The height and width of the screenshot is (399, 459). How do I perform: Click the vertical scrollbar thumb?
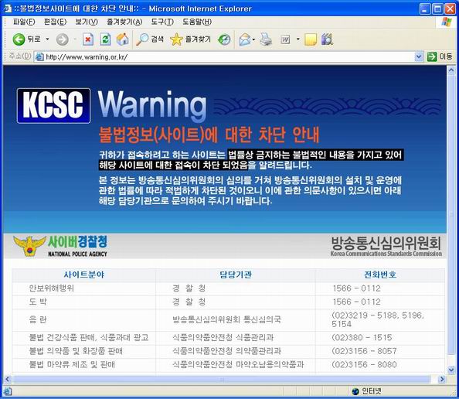point(451,215)
